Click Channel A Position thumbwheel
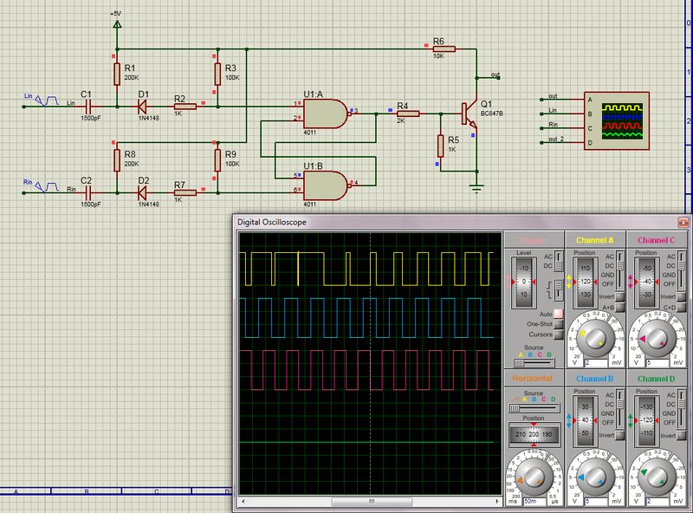 [x=586, y=282]
